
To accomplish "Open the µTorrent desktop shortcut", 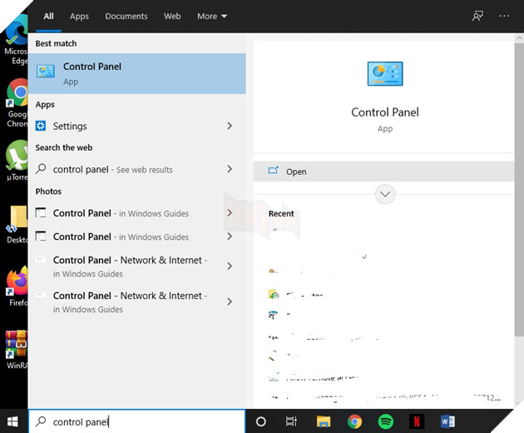I will coord(17,161).
